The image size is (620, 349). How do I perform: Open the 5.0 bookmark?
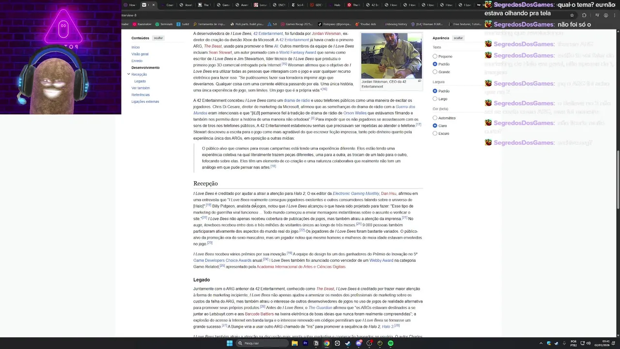coord(272,24)
